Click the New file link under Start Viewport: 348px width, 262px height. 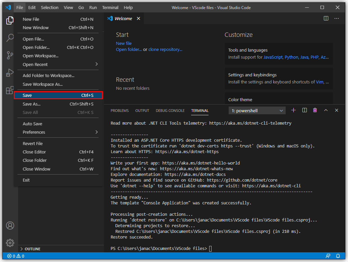(x=124, y=44)
